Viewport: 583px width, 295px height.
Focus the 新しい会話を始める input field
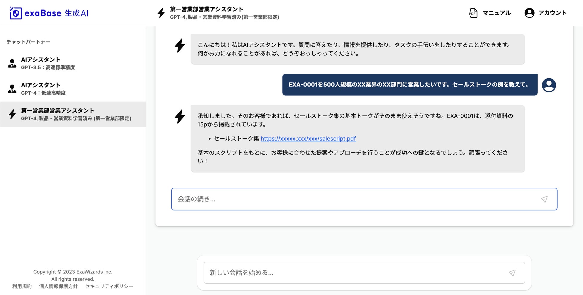coord(356,273)
